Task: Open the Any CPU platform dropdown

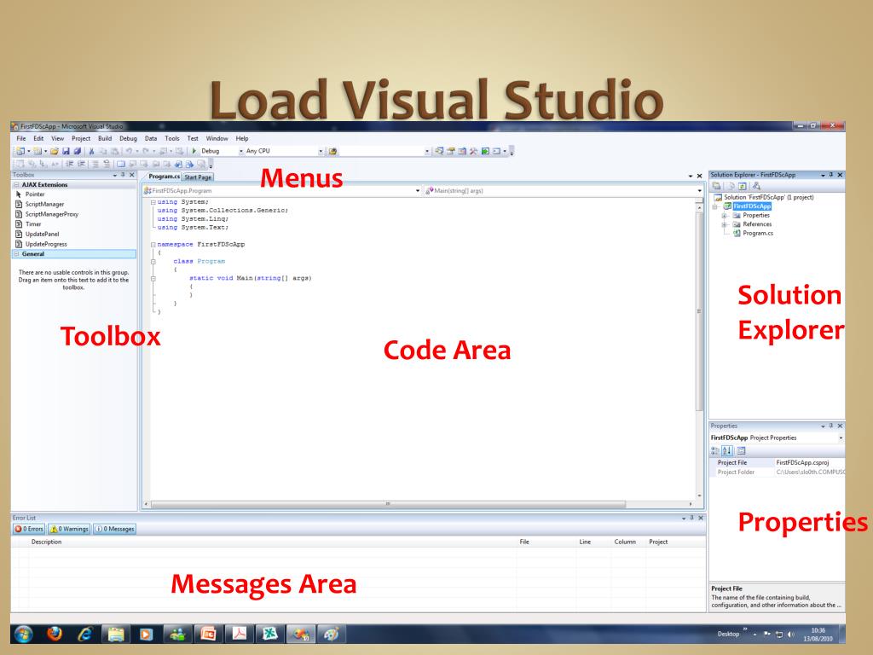Action: [321, 151]
